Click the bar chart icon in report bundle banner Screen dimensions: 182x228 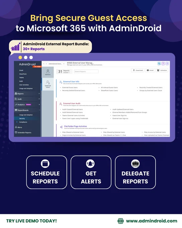point(15,47)
